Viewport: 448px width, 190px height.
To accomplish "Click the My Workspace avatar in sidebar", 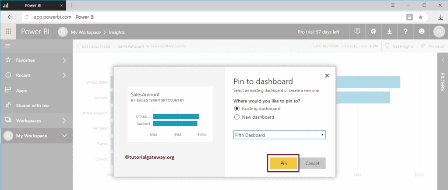I will (x=8, y=136).
